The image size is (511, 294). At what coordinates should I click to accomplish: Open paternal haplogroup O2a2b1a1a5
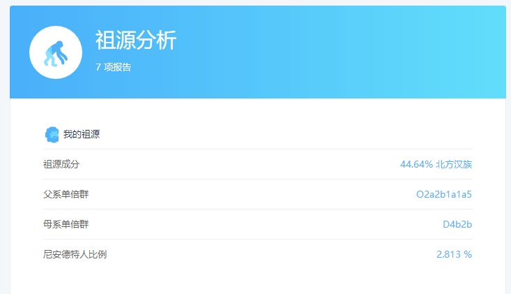pos(444,194)
